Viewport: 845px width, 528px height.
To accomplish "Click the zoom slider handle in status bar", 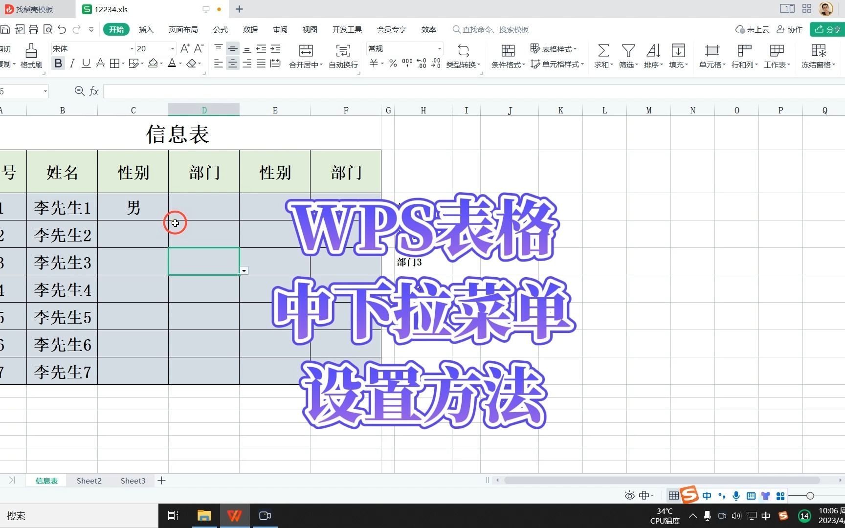I will coord(810,496).
